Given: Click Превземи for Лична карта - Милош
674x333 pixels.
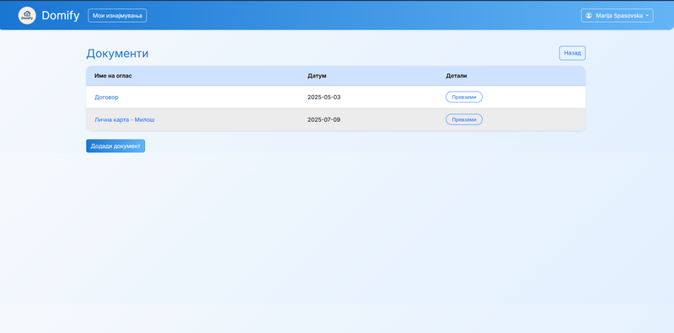Looking at the screenshot, I should [464, 119].
